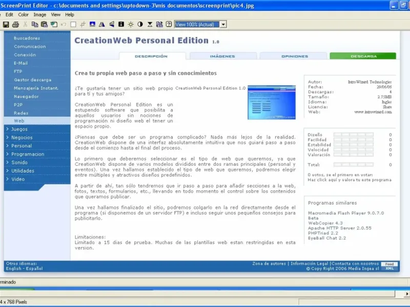Select FTP in the sidebar
Viewport: 410px width, 307px height.
(18, 72)
